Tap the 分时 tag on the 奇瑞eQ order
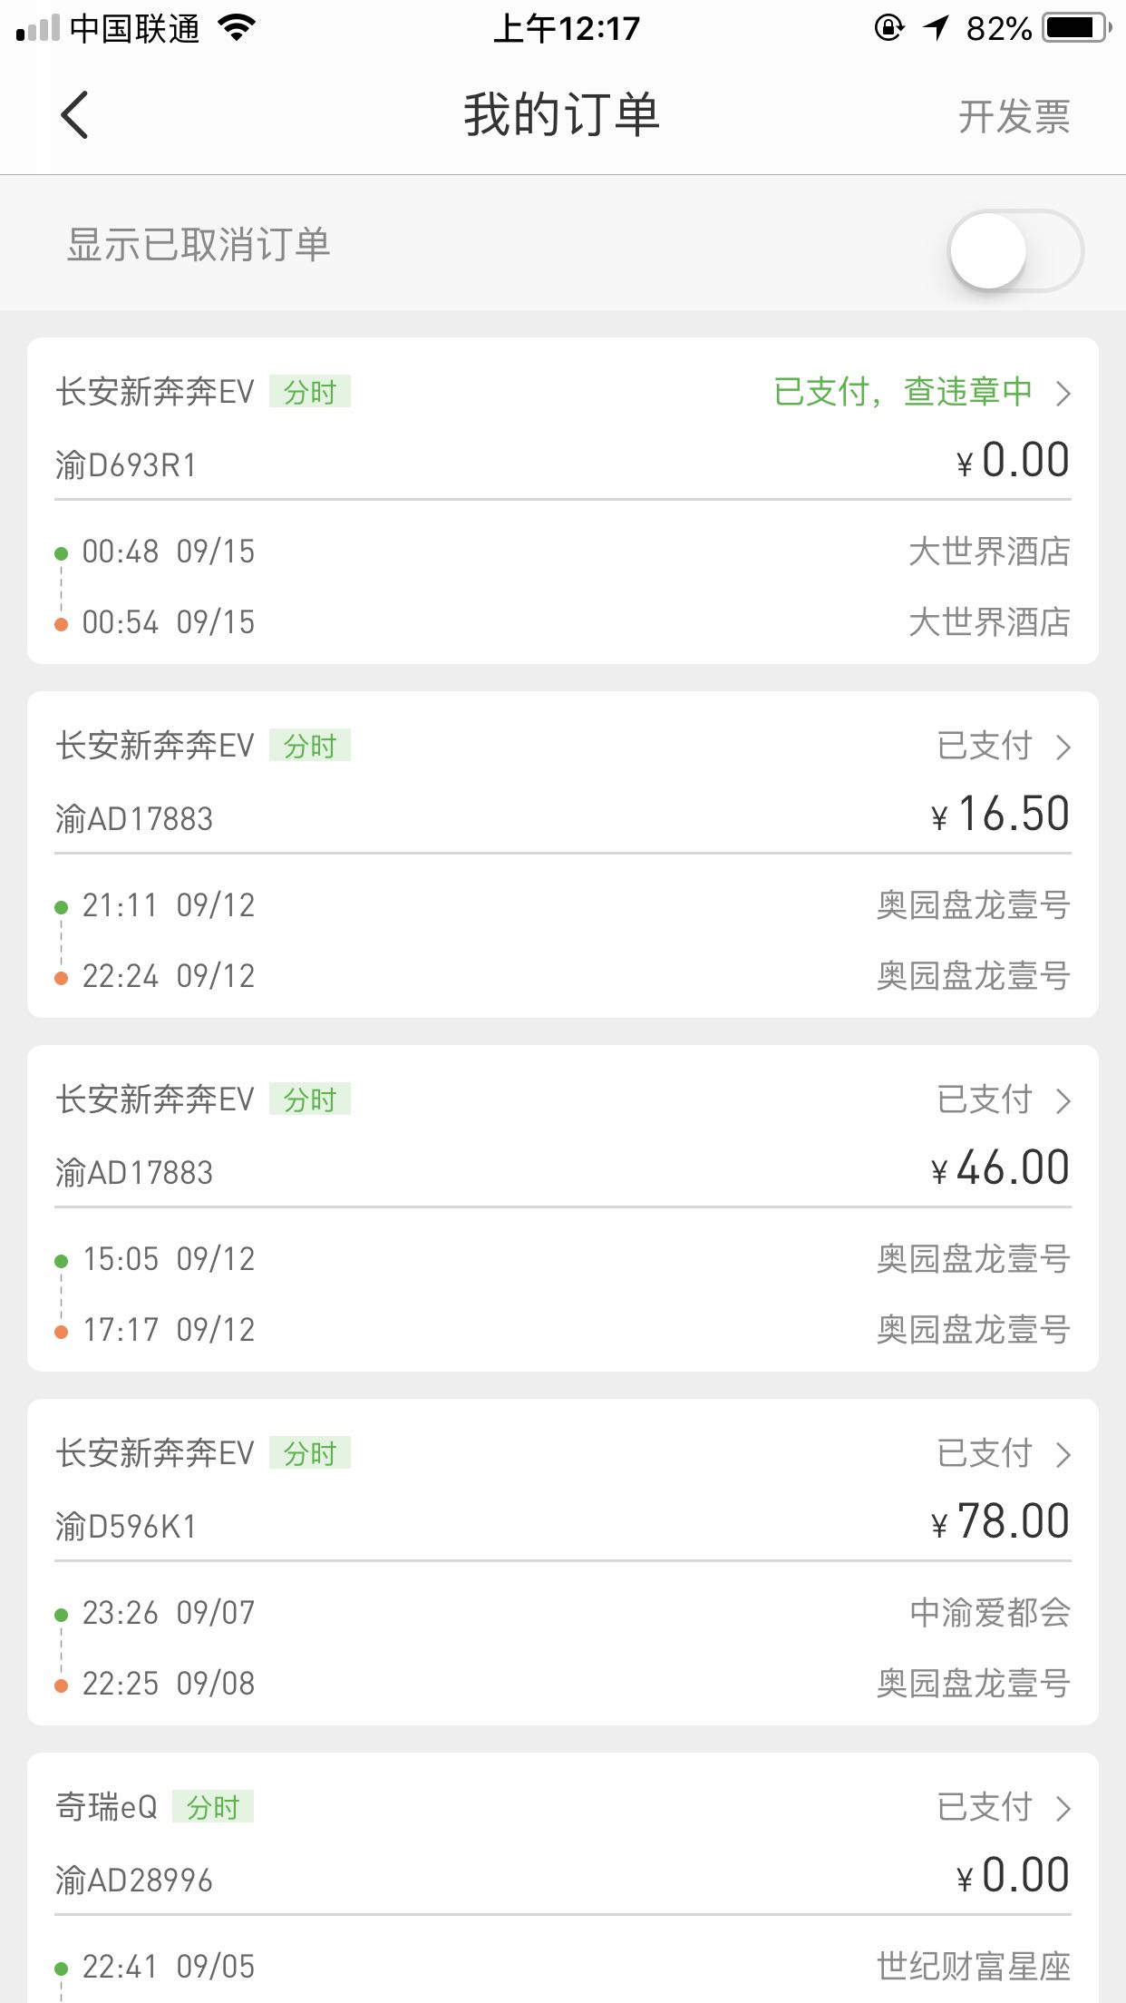Viewport: 1126px width, 2003px height. [213, 1807]
